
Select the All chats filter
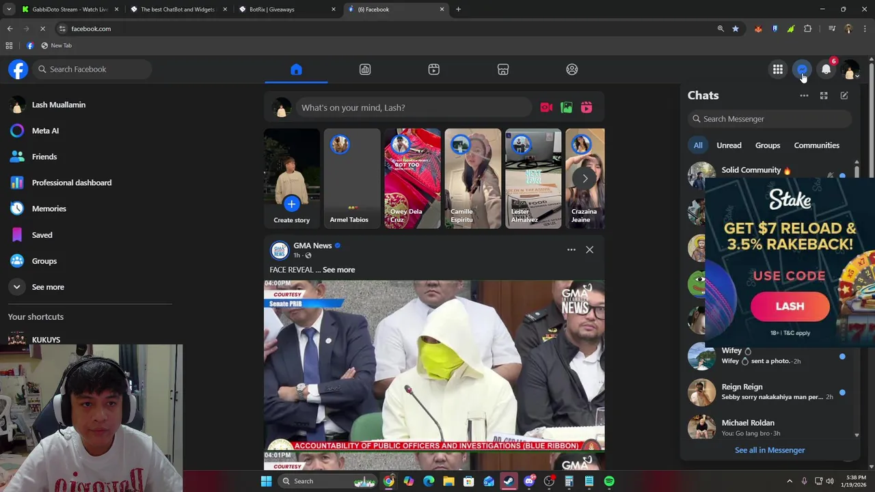[x=698, y=145]
